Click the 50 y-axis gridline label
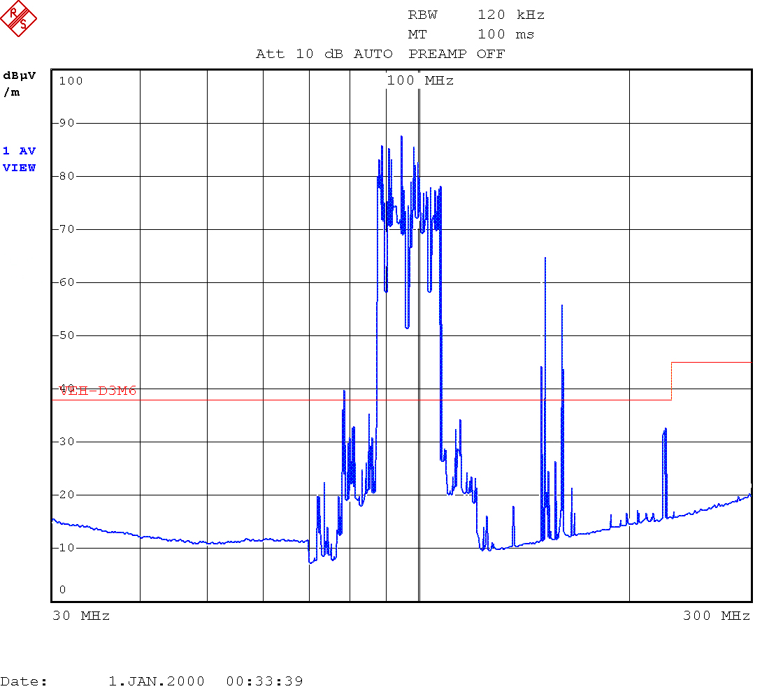Viewport: 783px width, 689px height. 67,335
